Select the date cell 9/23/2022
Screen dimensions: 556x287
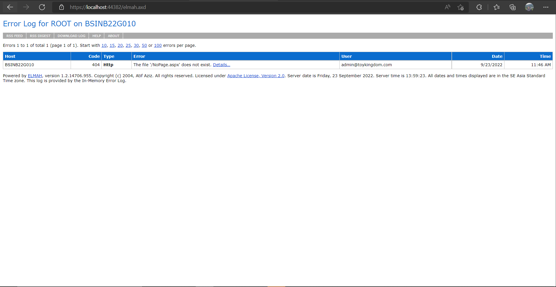pyautogui.click(x=478, y=65)
